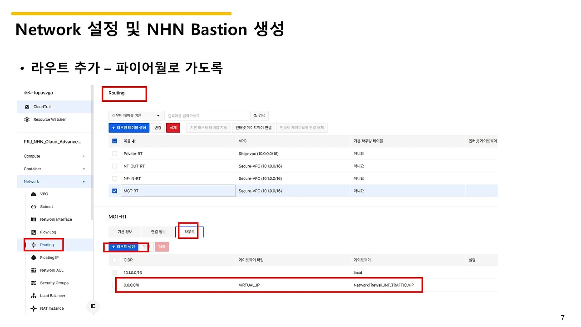Click the pink 삭제 button under the 라우트 tab
Viewport: 581px width, 327px height.
pyautogui.click(x=162, y=247)
